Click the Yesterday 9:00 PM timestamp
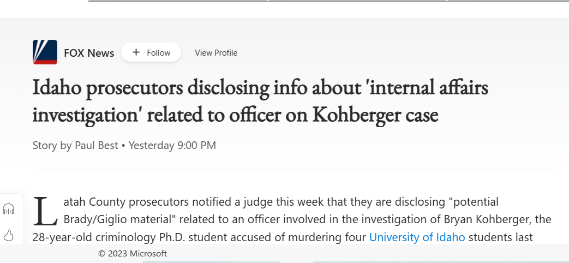569x263 pixels. [x=172, y=146]
